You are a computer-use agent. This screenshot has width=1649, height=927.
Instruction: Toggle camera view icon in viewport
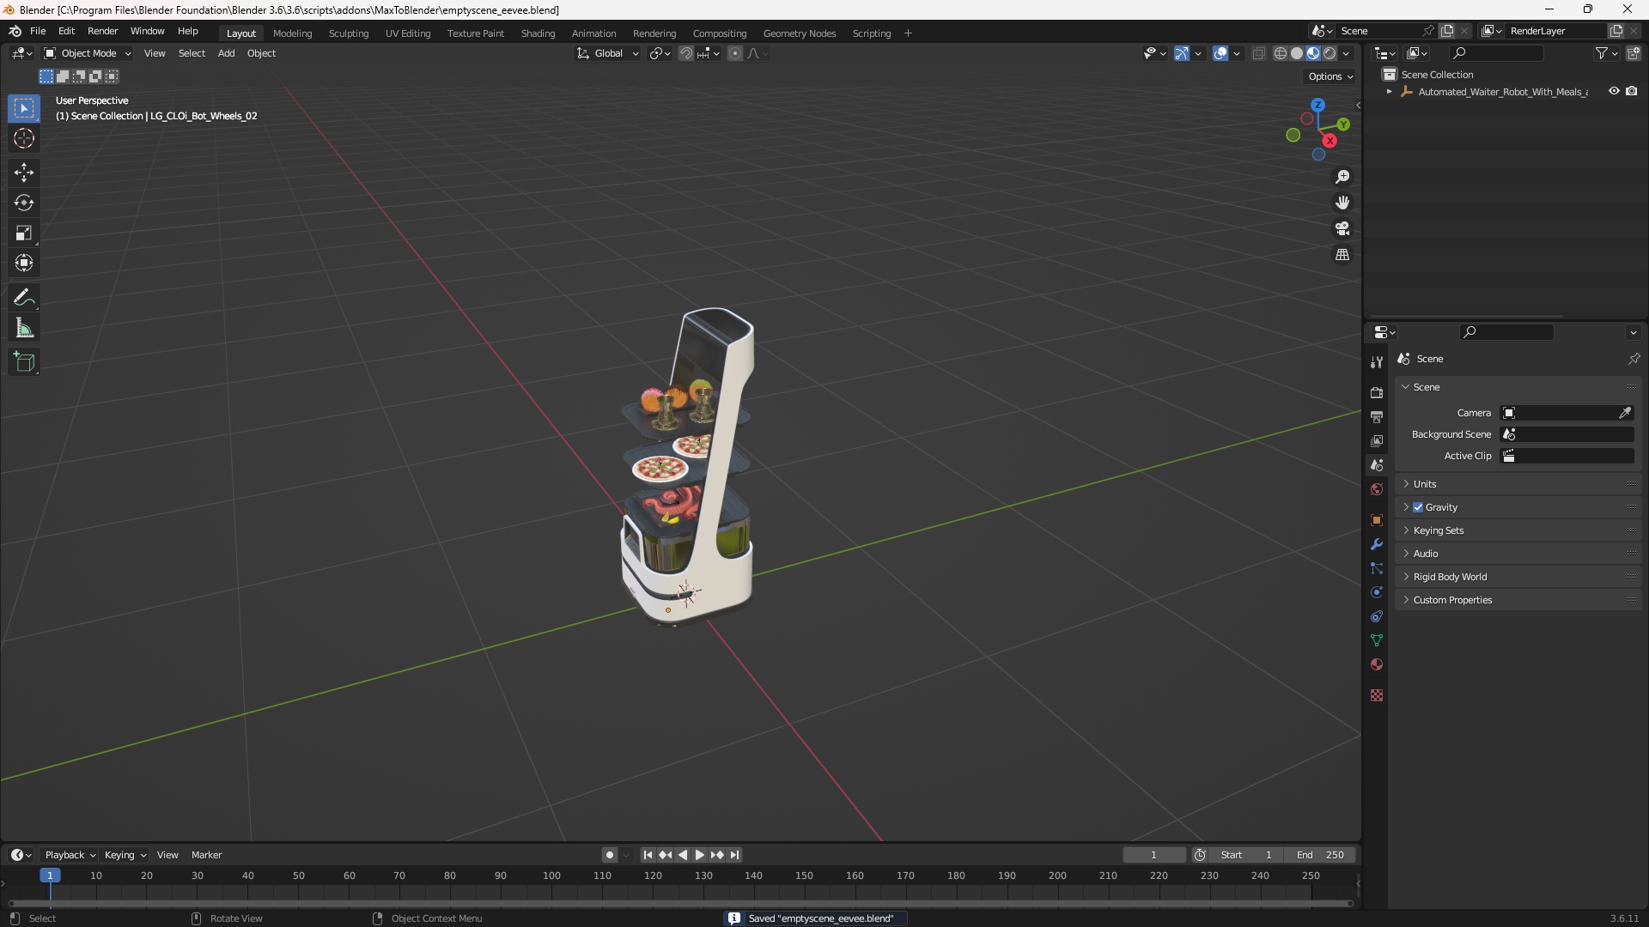[x=1342, y=228]
